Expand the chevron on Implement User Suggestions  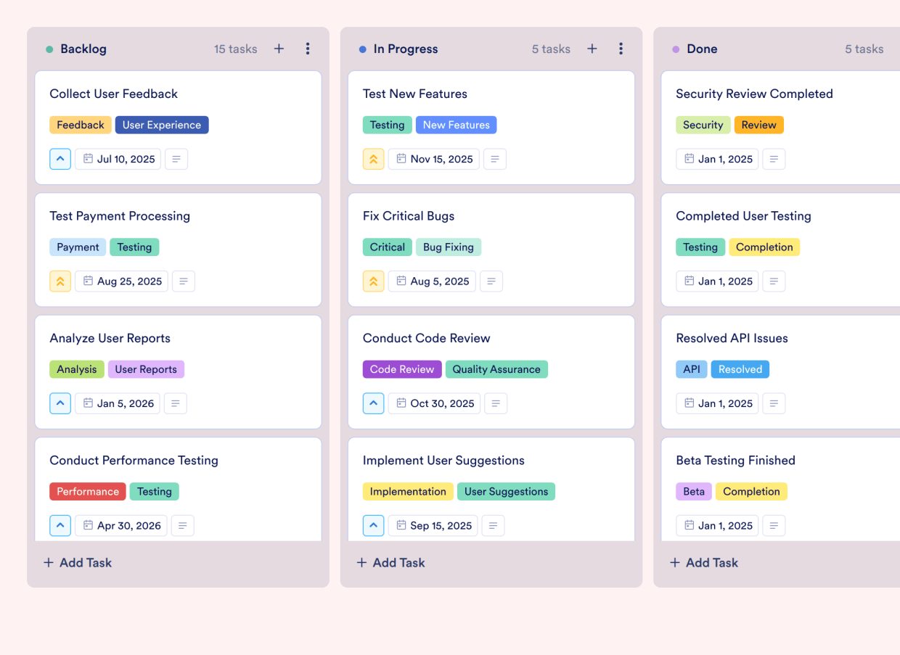[x=373, y=525]
